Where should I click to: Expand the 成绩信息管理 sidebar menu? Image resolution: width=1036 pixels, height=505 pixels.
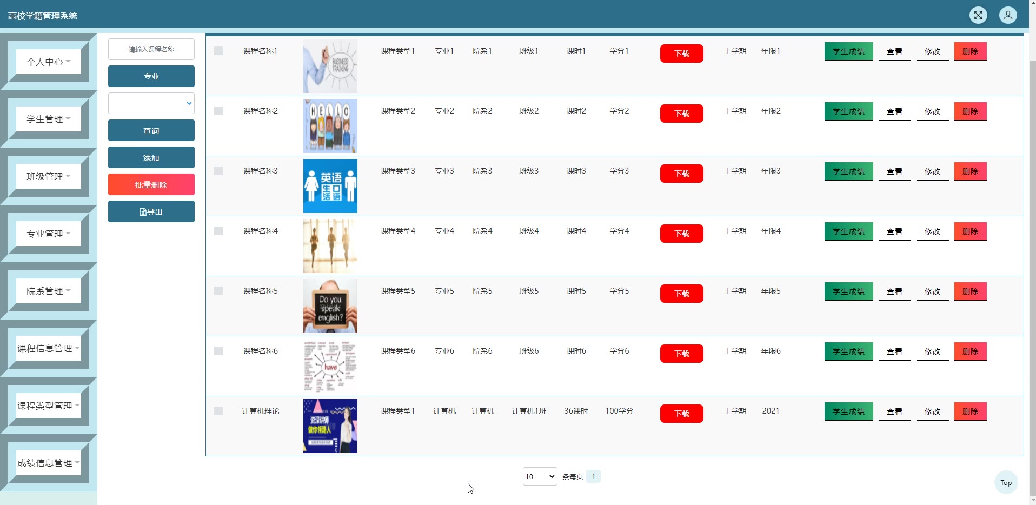click(49, 463)
